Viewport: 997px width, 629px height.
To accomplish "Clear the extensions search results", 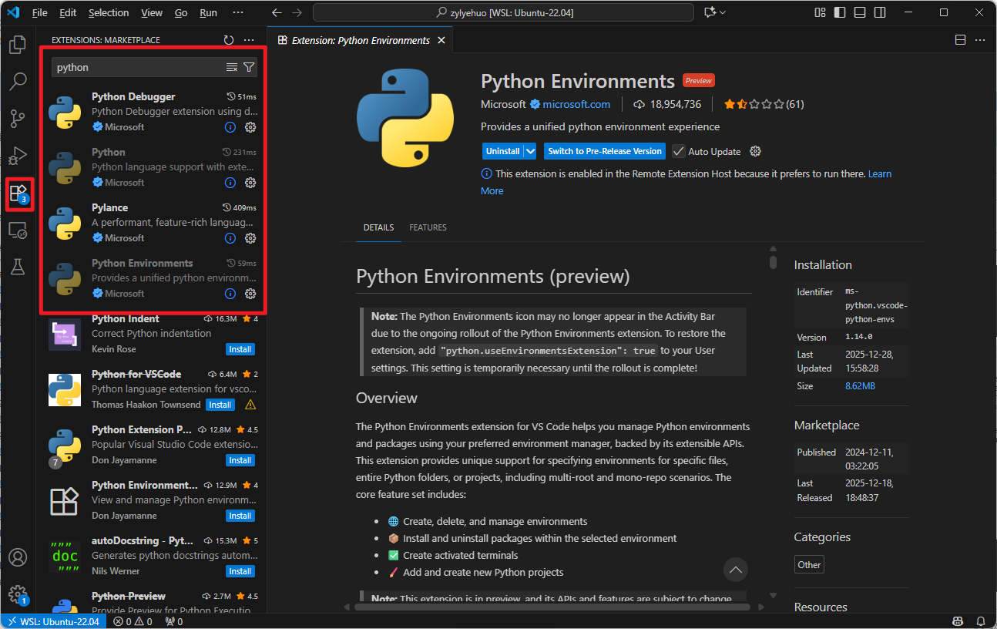I will 232,67.
